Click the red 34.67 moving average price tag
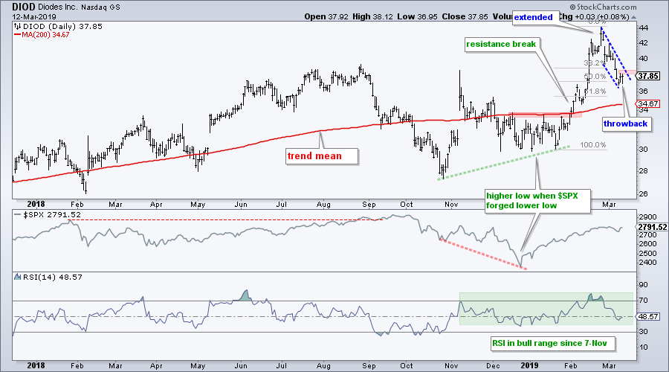The width and height of the screenshot is (669, 372). tap(647, 103)
